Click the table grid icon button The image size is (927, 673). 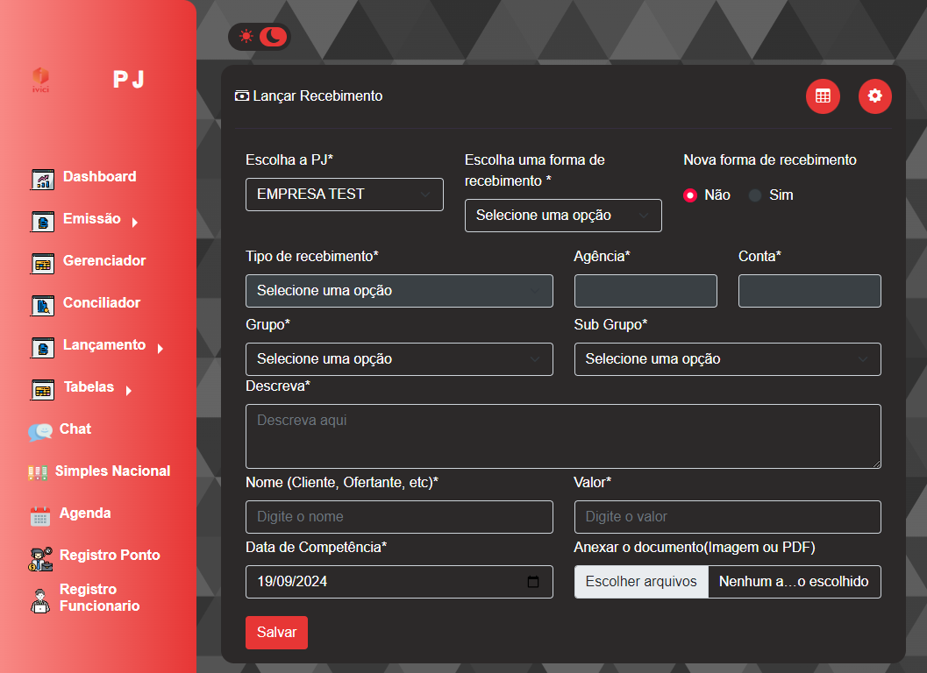tap(823, 96)
